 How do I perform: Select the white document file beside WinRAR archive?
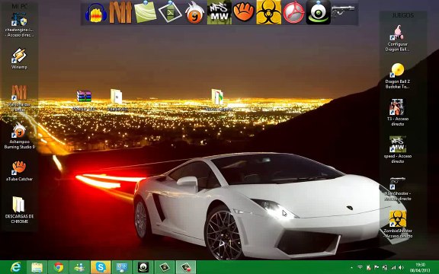[x=117, y=100]
